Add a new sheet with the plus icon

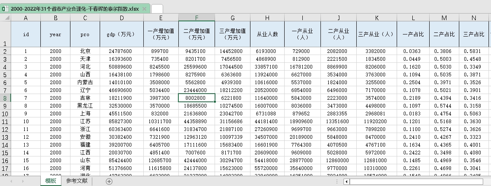[109, 181]
